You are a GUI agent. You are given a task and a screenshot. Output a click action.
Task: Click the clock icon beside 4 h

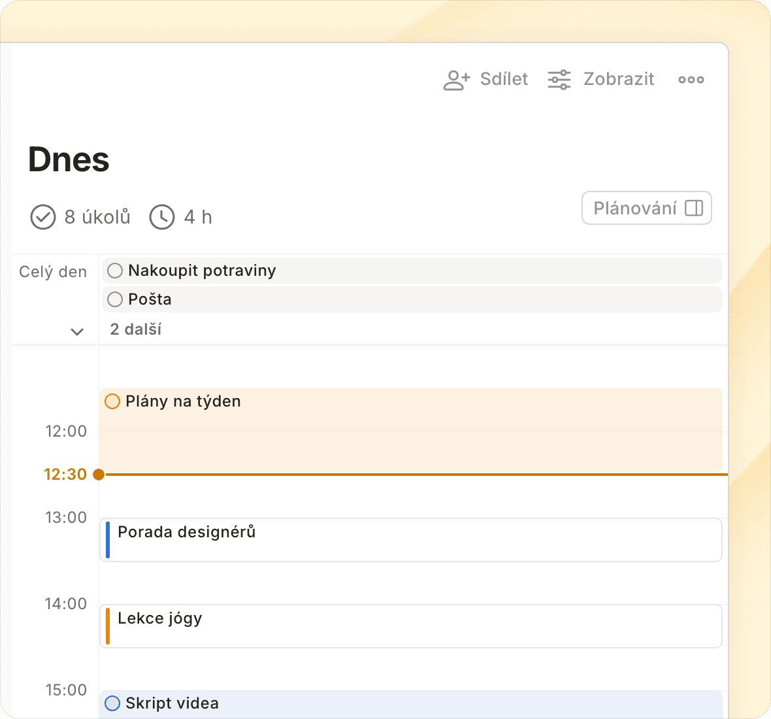[x=162, y=217]
